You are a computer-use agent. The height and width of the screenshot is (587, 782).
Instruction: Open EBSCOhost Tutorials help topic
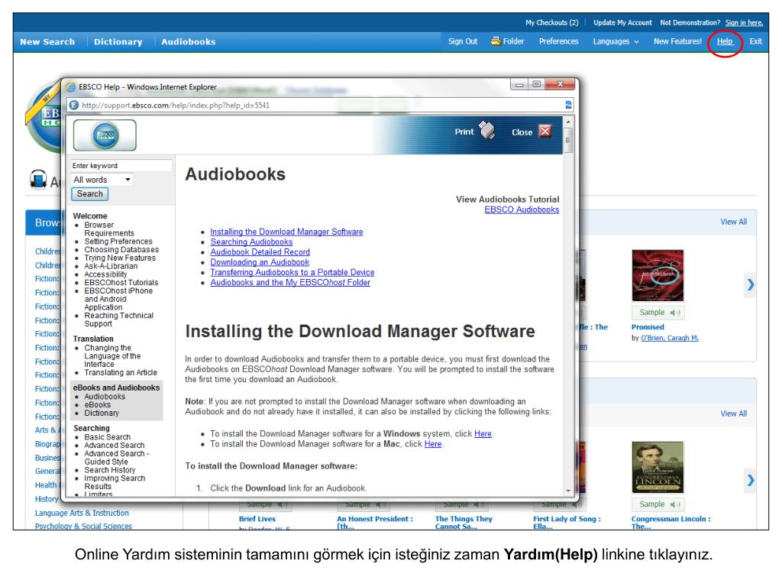[x=121, y=283]
